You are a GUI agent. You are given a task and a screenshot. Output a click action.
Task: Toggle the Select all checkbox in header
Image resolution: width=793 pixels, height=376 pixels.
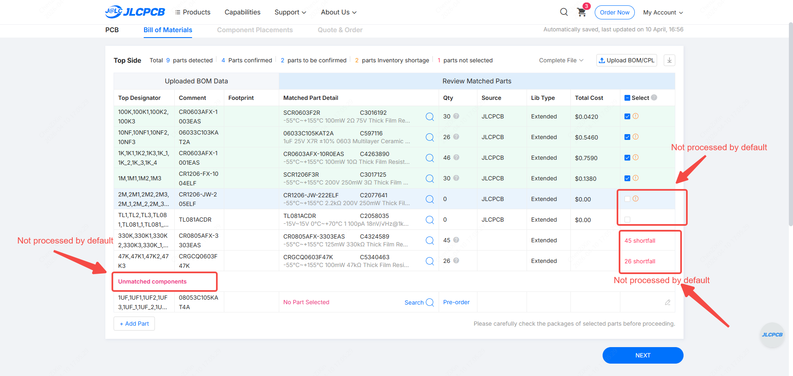coord(627,98)
